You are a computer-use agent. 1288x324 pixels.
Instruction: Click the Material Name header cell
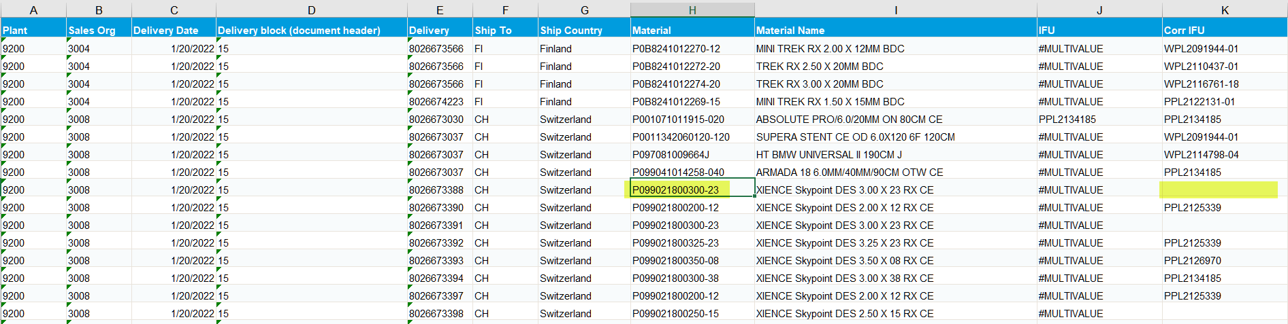(x=895, y=30)
